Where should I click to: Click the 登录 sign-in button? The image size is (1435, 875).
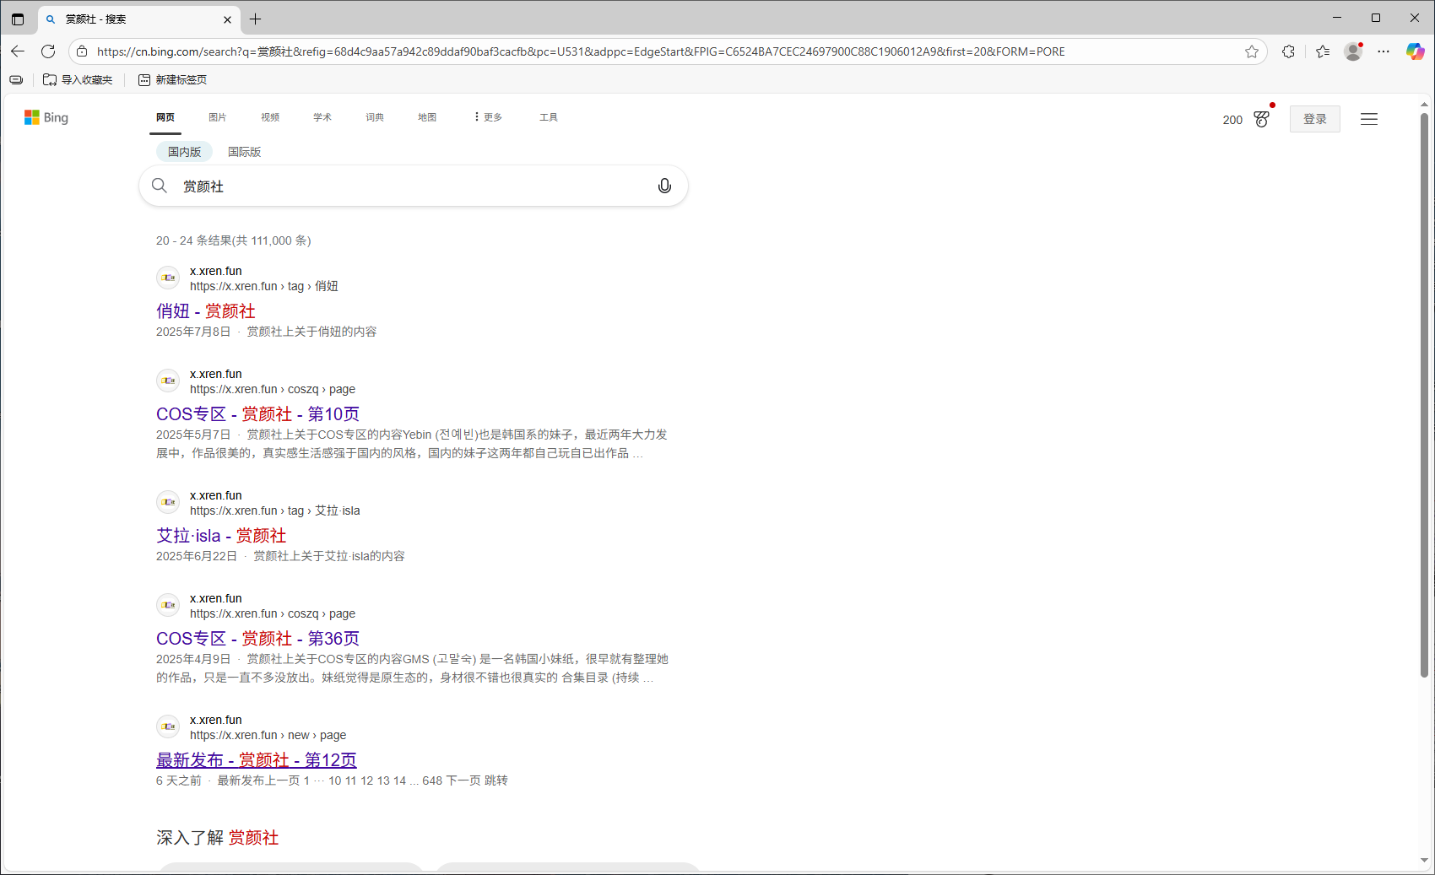point(1314,119)
